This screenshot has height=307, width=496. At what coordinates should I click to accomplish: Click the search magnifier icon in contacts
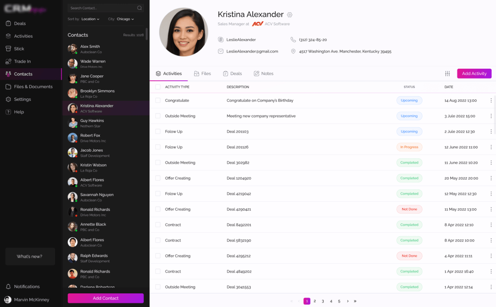pos(139,8)
